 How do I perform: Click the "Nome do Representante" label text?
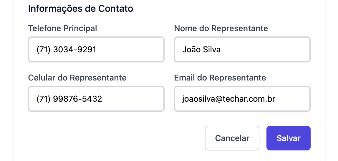point(221,28)
